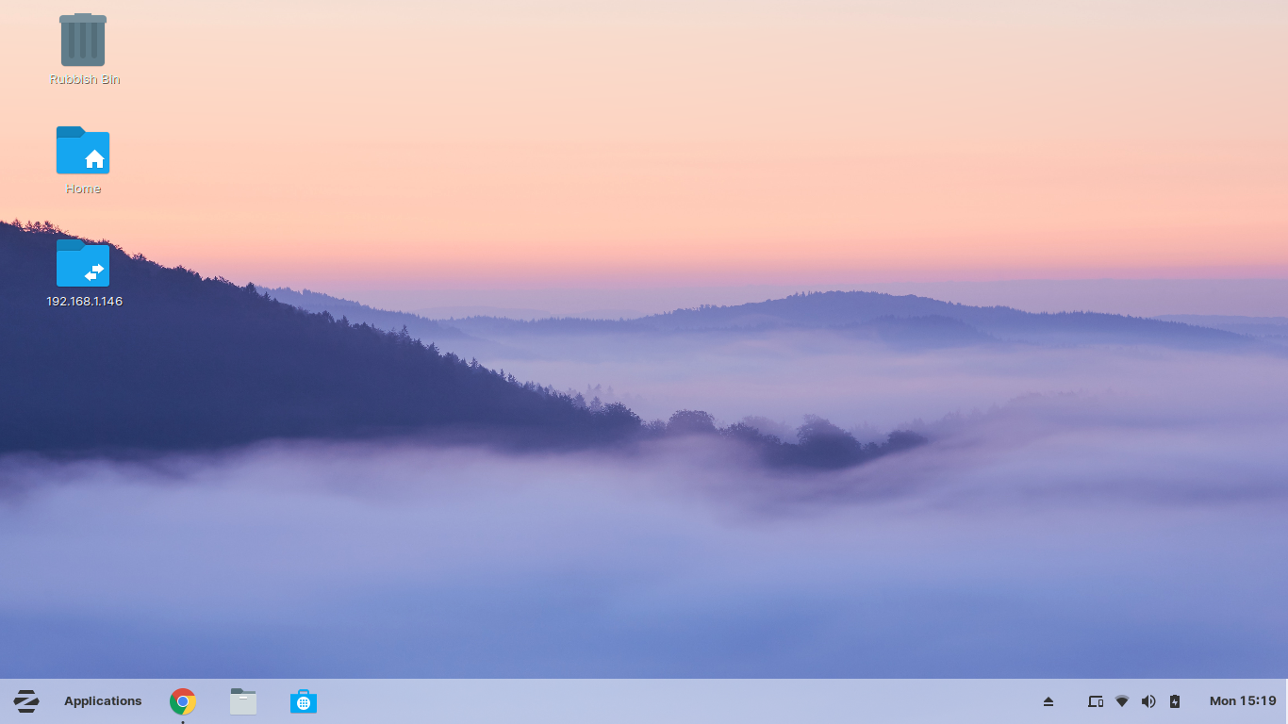Open the battery status indicator
The image size is (1288, 724).
[x=1175, y=701]
